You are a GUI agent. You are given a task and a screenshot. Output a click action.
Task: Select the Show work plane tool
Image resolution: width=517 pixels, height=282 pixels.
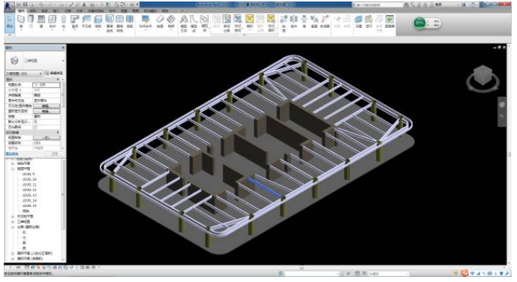[369, 22]
